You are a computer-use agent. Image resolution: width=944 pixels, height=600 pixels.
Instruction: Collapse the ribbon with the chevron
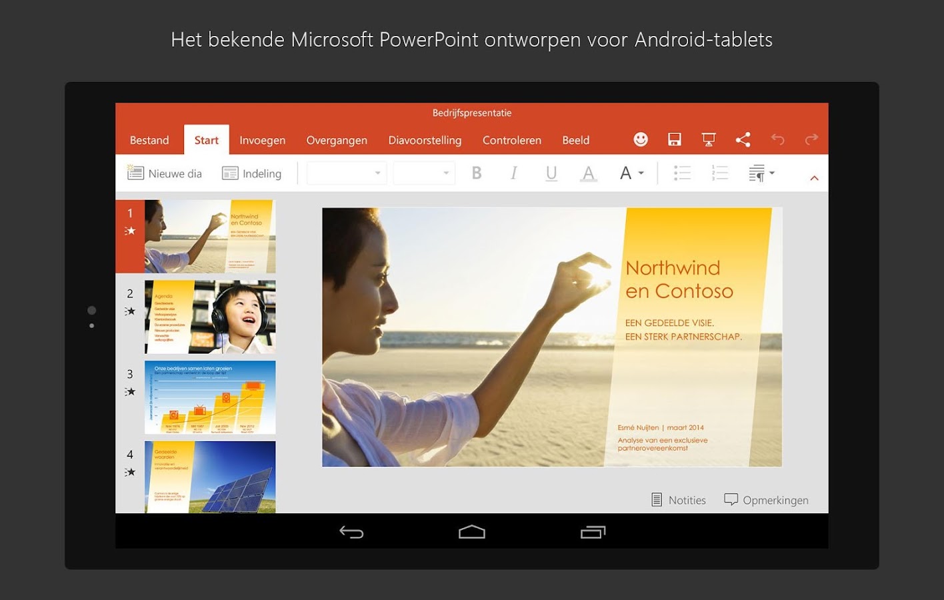click(x=814, y=178)
